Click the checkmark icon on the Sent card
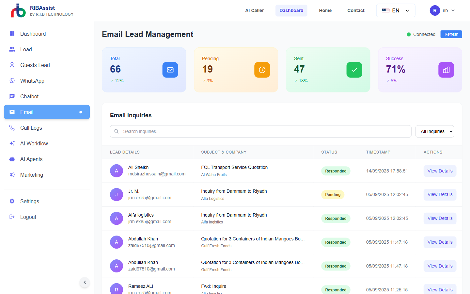Screen dimensions: 470x294 [x=354, y=70]
